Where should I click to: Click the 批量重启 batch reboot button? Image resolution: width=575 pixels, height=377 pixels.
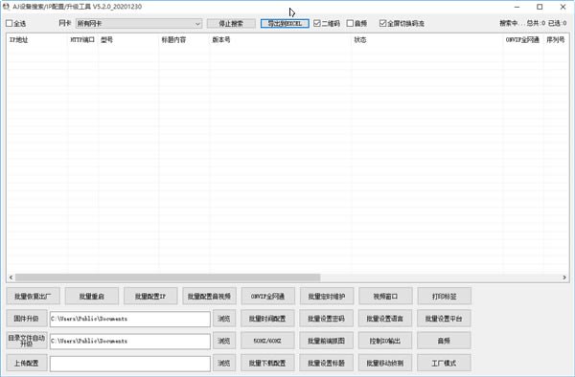pos(92,296)
